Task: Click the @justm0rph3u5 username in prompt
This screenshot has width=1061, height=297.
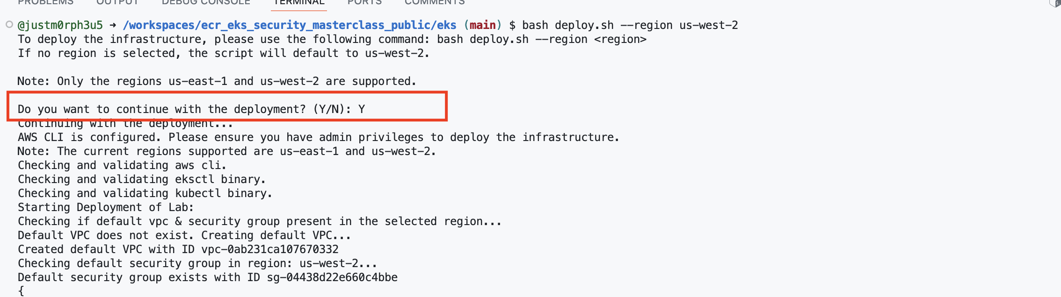Action: [x=60, y=25]
